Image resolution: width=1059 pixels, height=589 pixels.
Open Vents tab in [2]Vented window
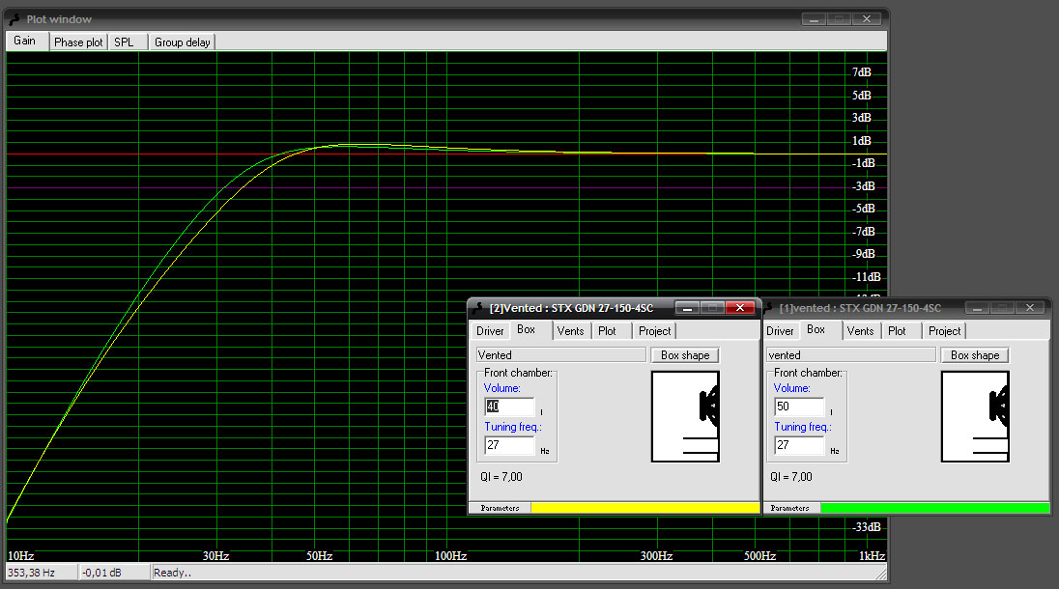(x=570, y=331)
